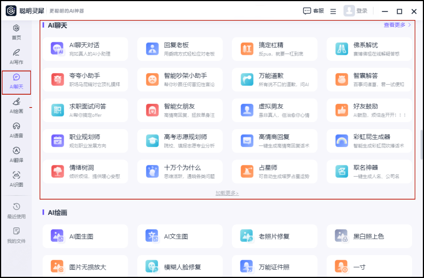Screen dimensions: 424x278
Task: Open the 职业规划师 tool icon
Action: 58,141
